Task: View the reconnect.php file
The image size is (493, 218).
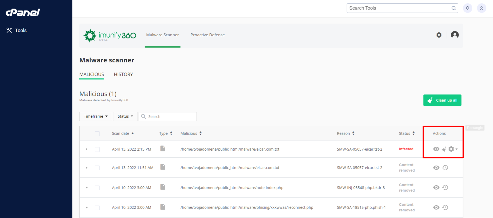Action: (436, 207)
